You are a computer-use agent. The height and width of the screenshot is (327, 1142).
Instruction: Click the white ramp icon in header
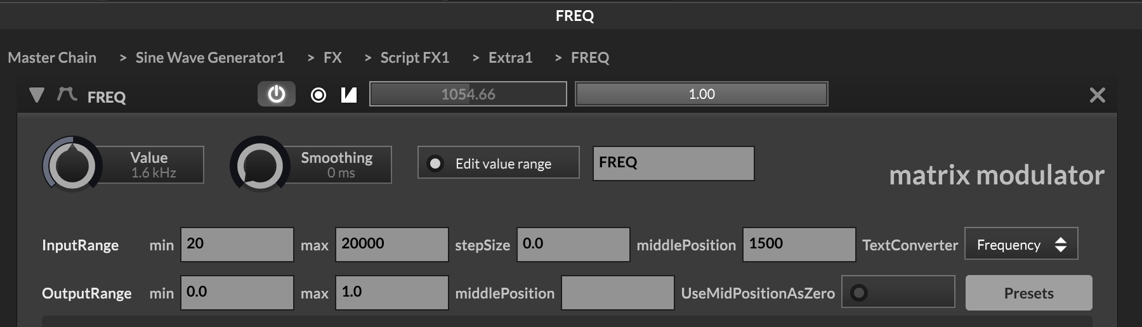coord(349,95)
